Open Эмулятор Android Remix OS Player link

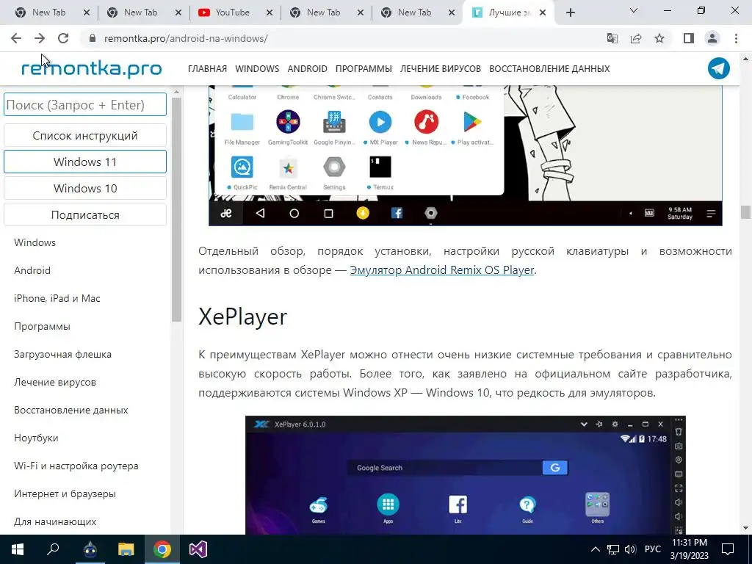coord(441,270)
